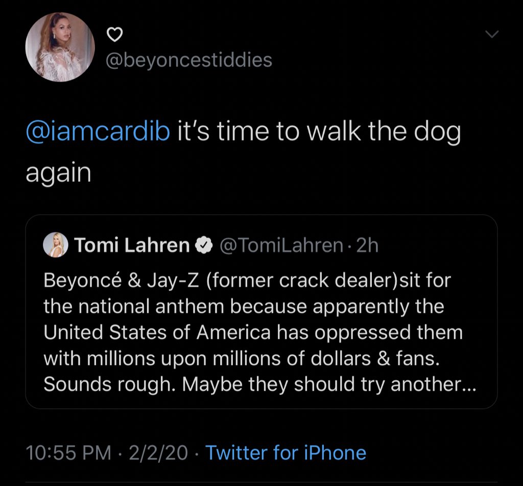Open the Twitter for iPhone source link
Viewport: 523px width, 486px height.
tap(286, 453)
